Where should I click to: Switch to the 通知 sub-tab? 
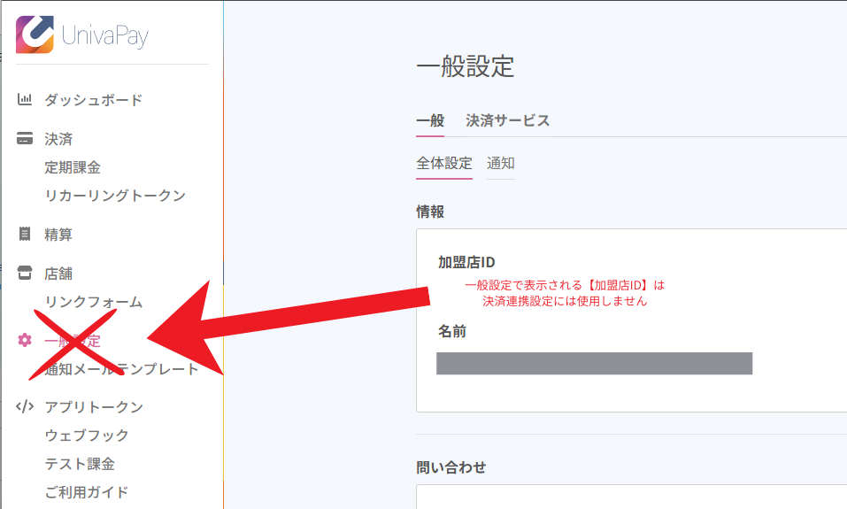501,164
